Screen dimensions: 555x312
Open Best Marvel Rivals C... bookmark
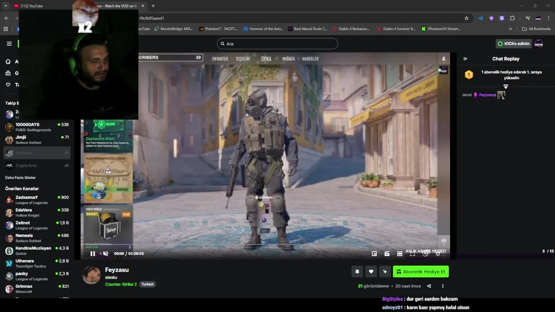[308, 29]
